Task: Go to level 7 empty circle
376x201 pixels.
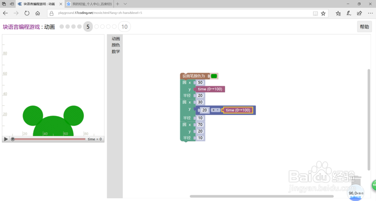Action: point(102,27)
